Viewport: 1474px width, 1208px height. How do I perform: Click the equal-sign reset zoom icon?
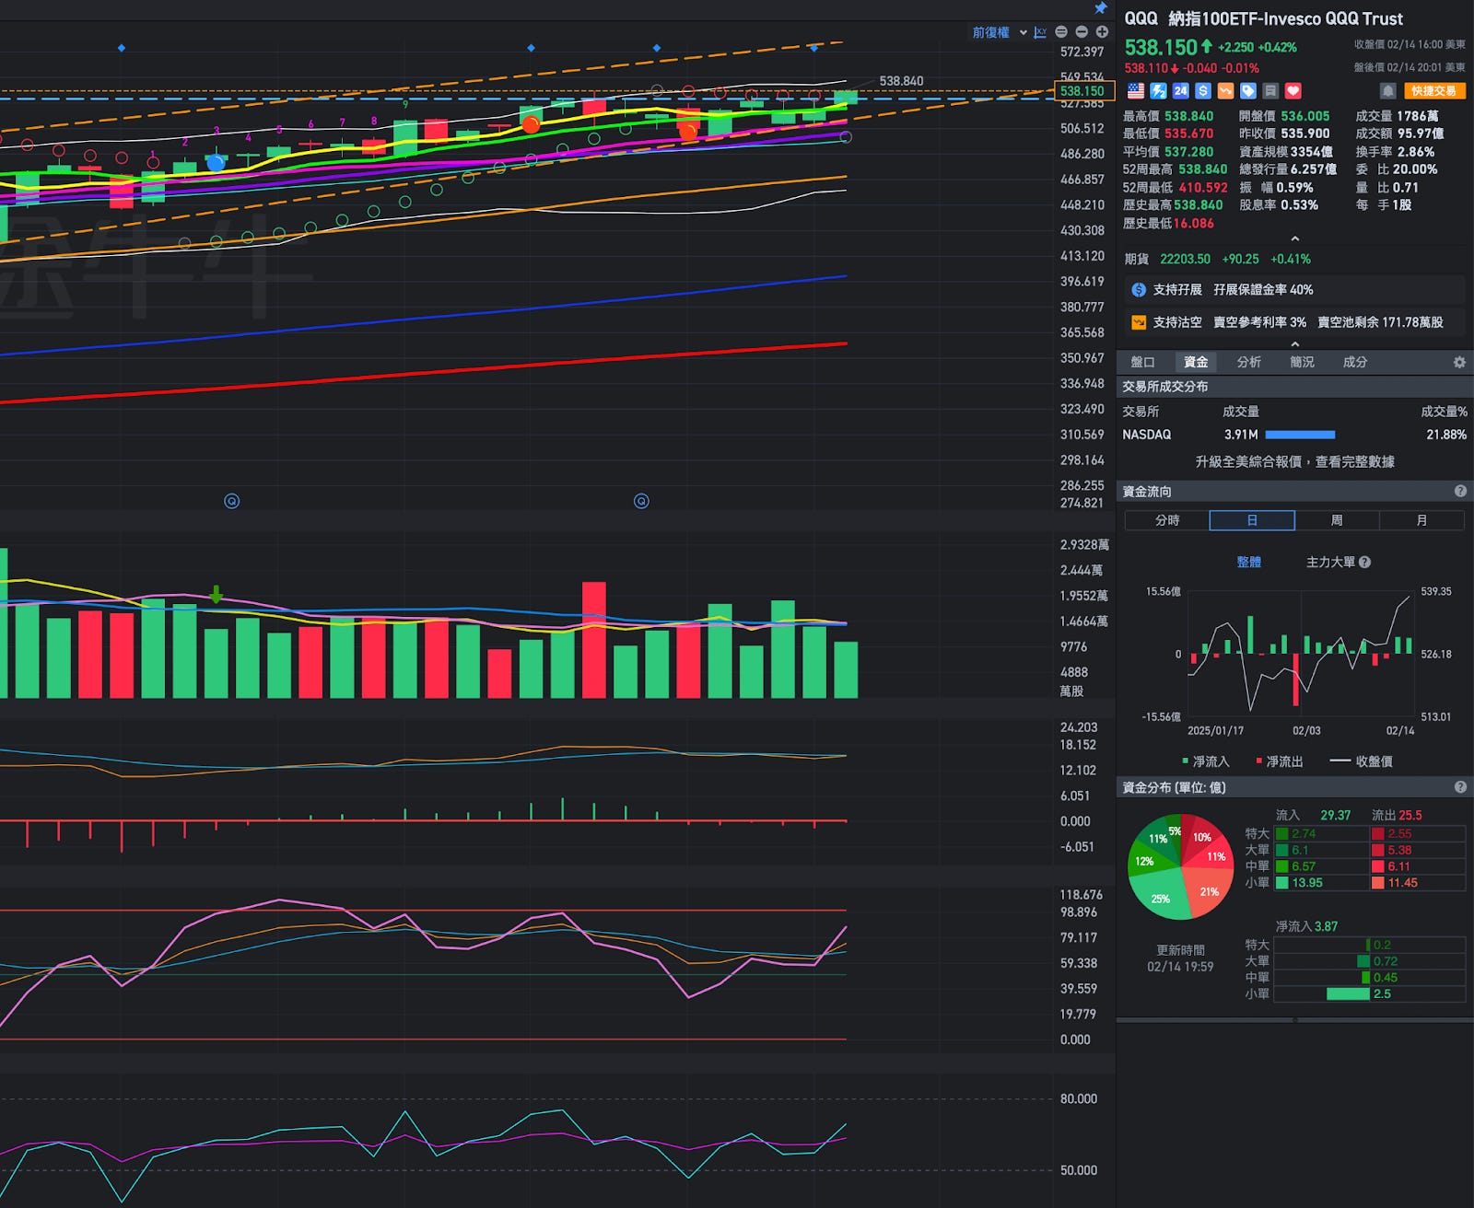point(1061,32)
